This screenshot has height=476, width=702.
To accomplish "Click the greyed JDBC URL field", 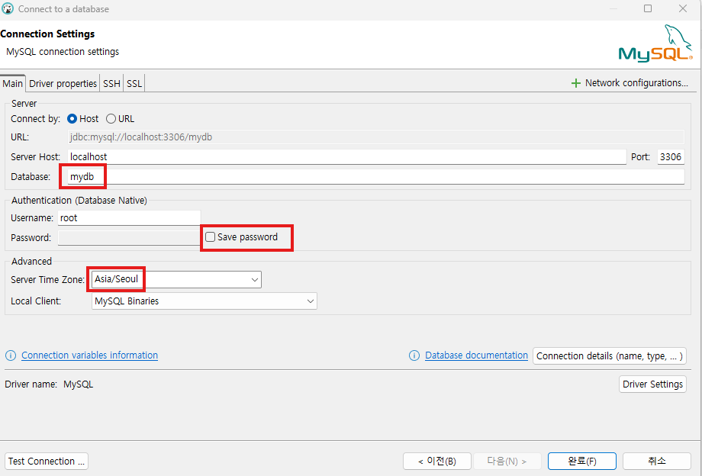I will (x=376, y=137).
